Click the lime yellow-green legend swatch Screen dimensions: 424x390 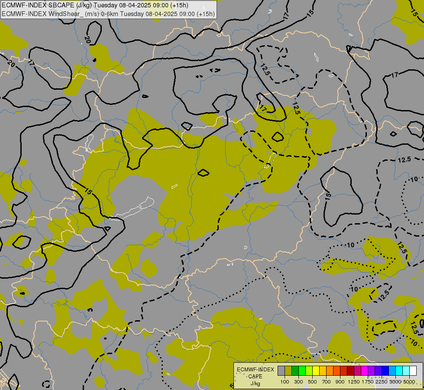pos(309,370)
